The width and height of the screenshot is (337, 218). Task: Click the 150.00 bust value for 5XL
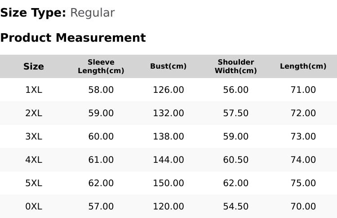pos(168,183)
